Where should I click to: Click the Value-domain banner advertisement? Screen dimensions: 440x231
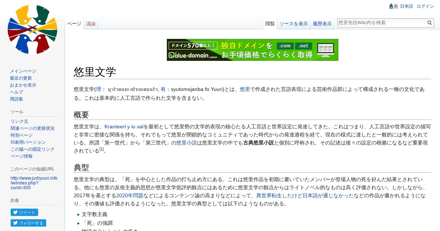(253, 50)
